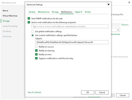Select the Storage tab in Advanced Settings
132x100 pixels.
[x=55, y=12]
